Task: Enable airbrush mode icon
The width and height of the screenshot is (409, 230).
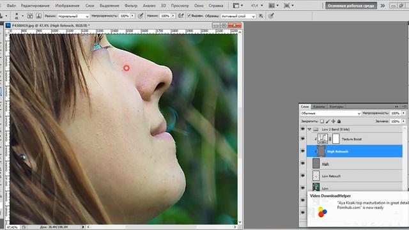Action: point(181,16)
